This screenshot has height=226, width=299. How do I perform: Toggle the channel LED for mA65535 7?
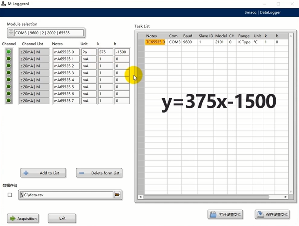(x=9, y=101)
